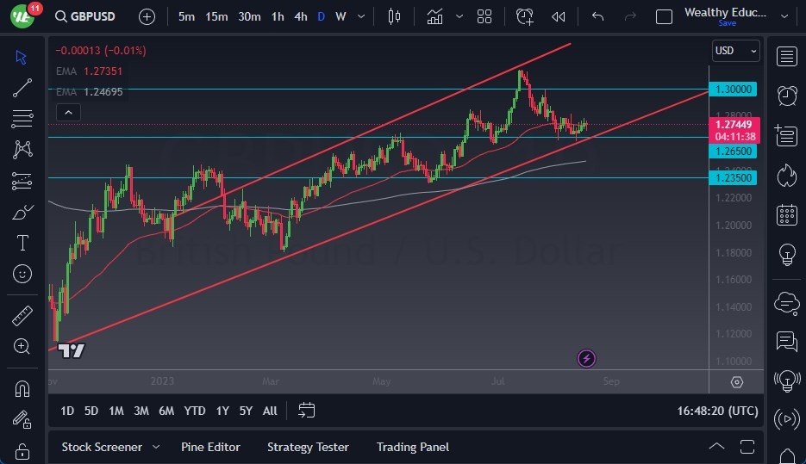Open the Strategy Tester tab
The width and height of the screenshot is (806, 464).
tap(308, 447)
